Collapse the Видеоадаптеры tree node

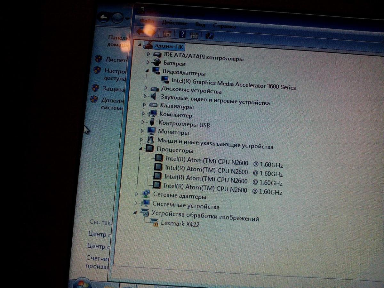click(x=147, y=70)
